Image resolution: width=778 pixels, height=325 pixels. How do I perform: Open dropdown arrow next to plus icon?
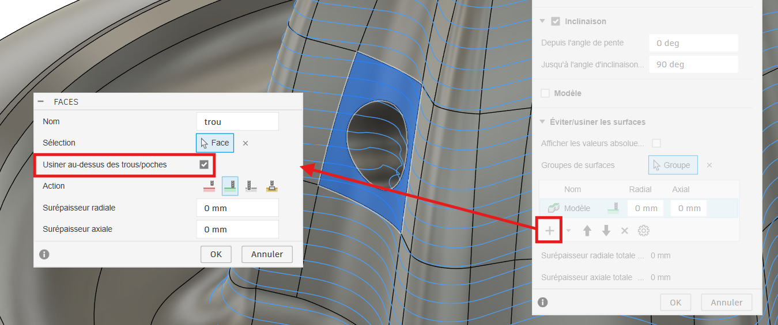coord(569,231)
